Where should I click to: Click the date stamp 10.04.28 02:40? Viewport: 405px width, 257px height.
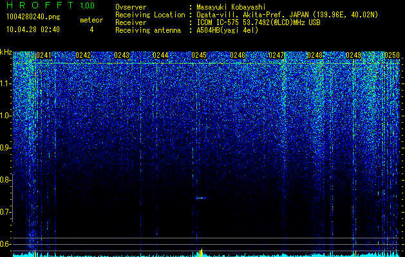(x=33, y=30)
